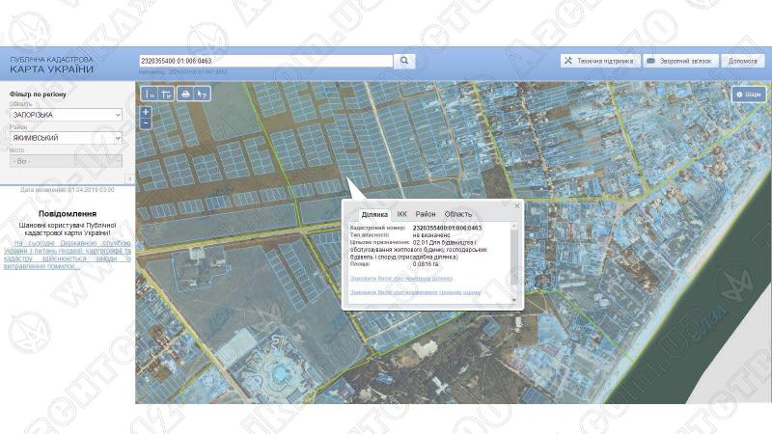Collapse the left filter panel arrow
Screen dimensions: 772x434
(x=129, y=178)
